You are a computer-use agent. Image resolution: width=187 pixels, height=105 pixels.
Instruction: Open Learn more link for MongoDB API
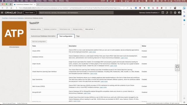point(87,93)
